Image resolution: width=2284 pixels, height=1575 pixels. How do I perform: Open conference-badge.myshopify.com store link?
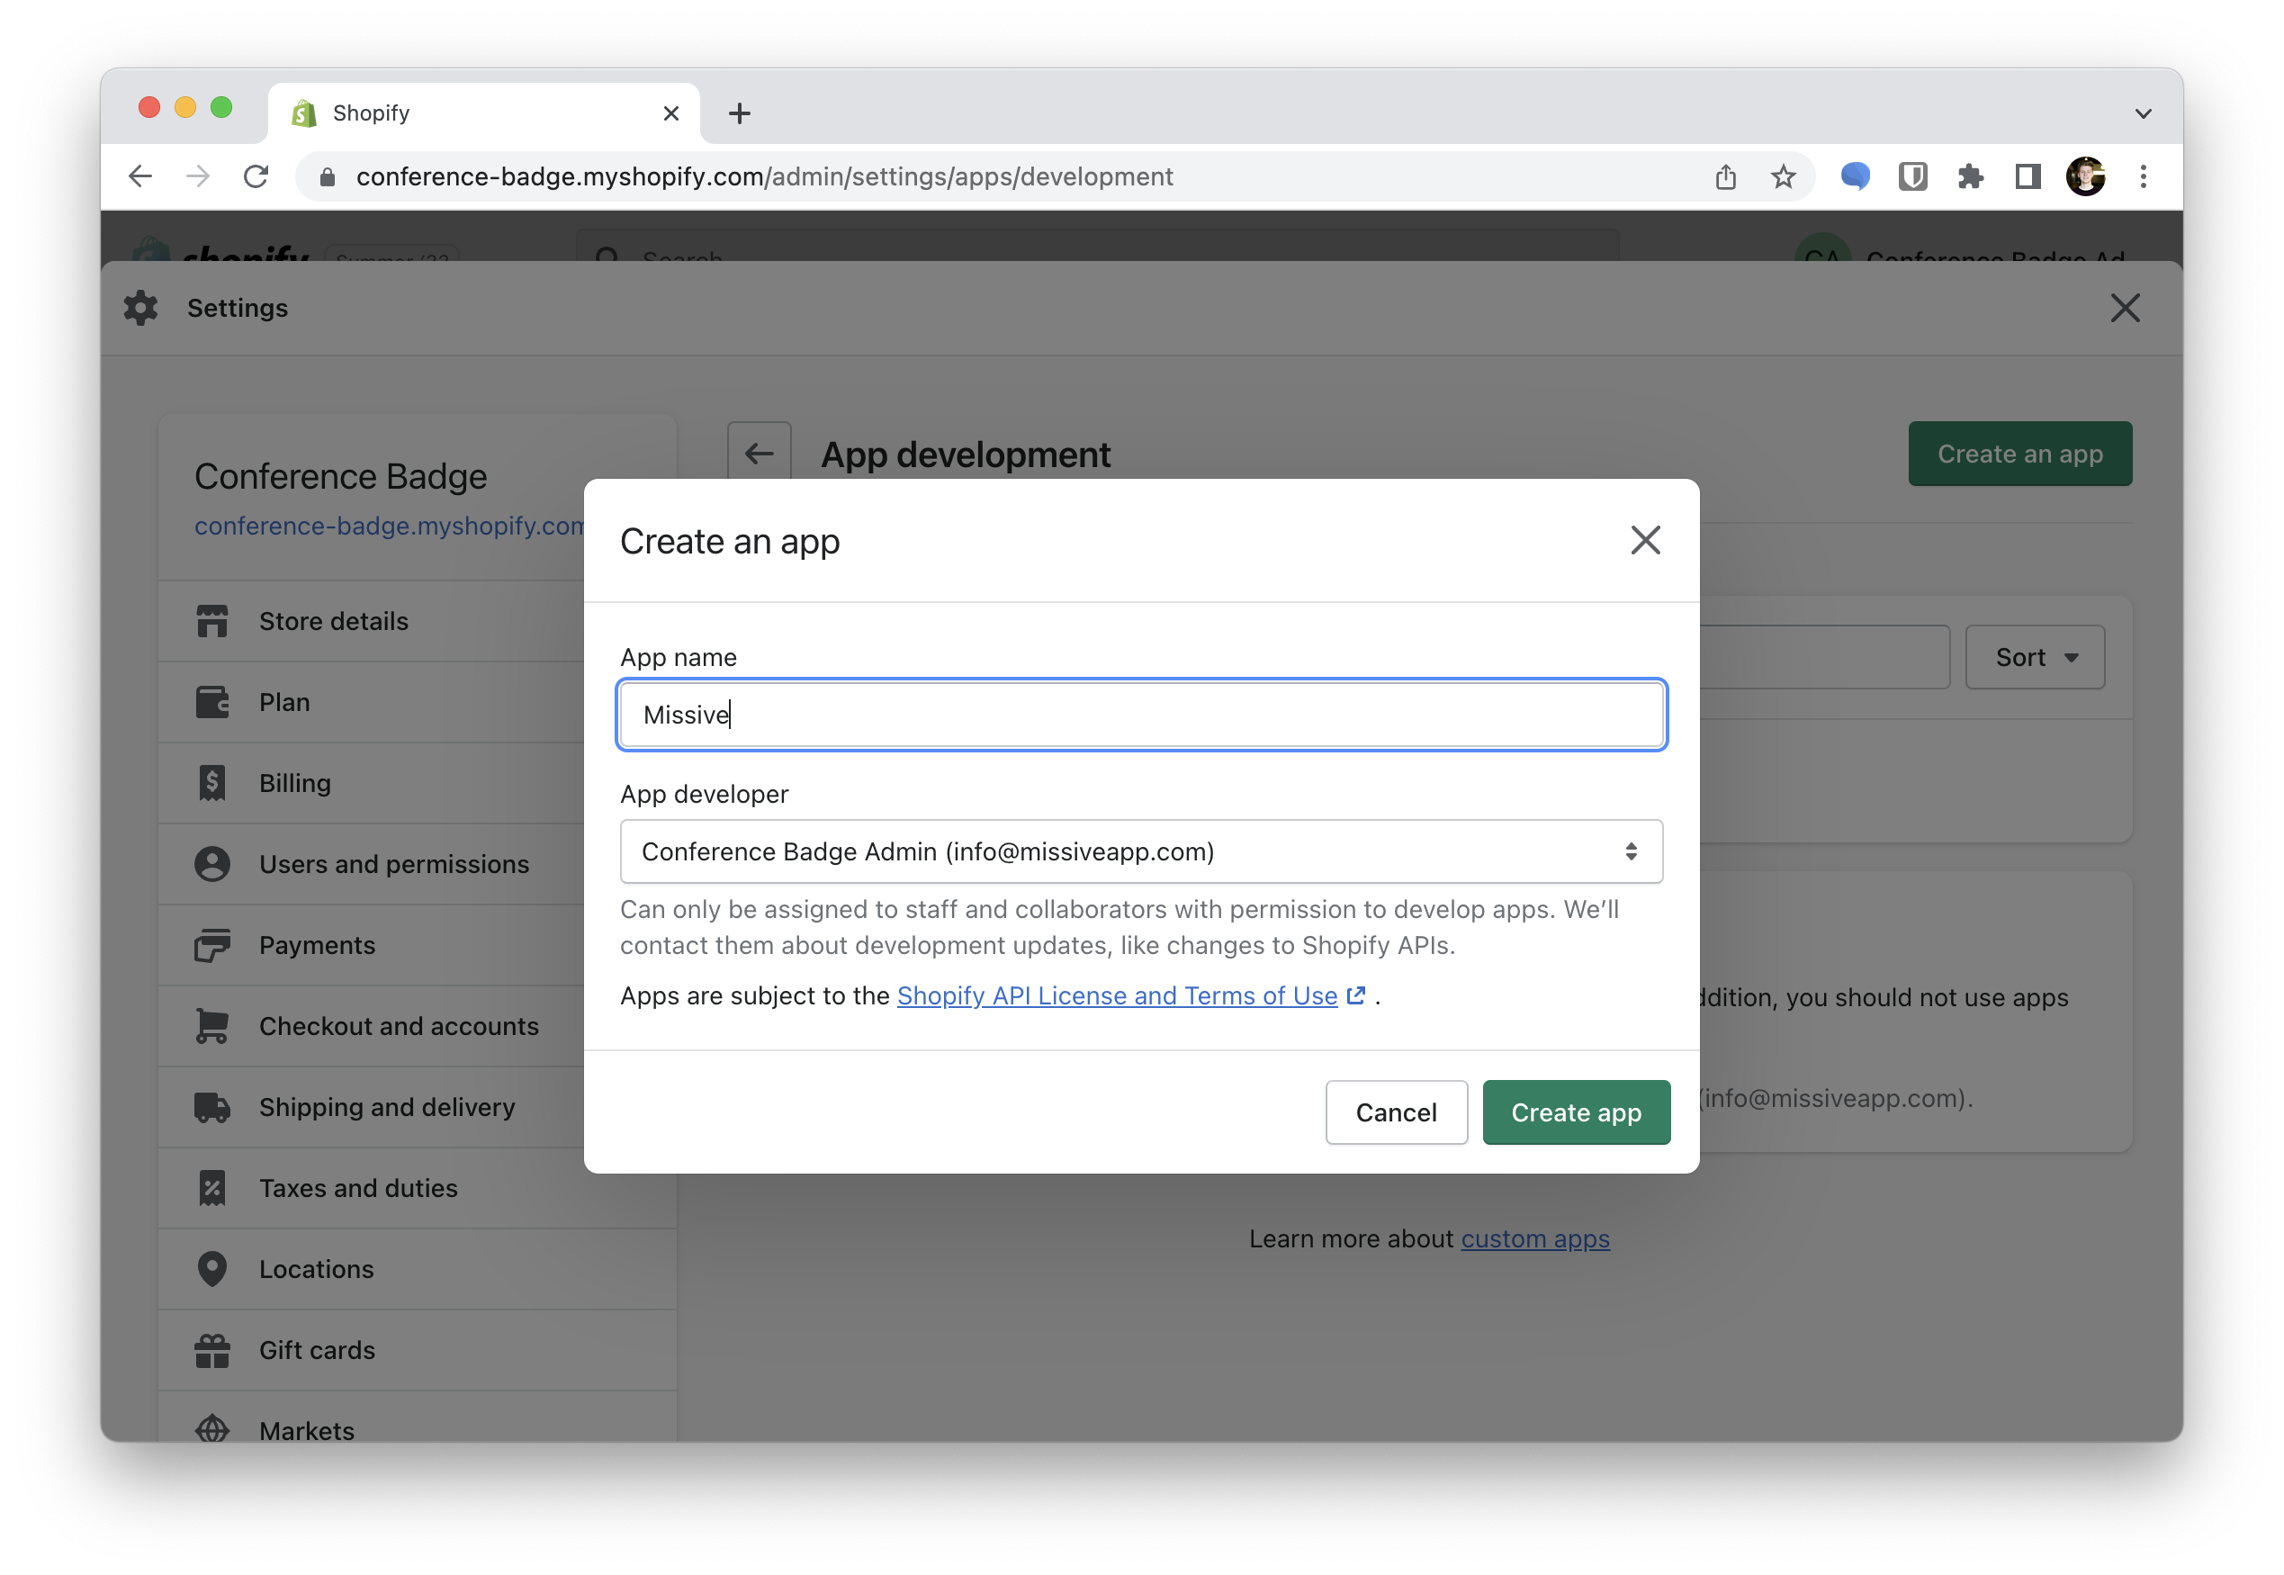tap(390, 526)
